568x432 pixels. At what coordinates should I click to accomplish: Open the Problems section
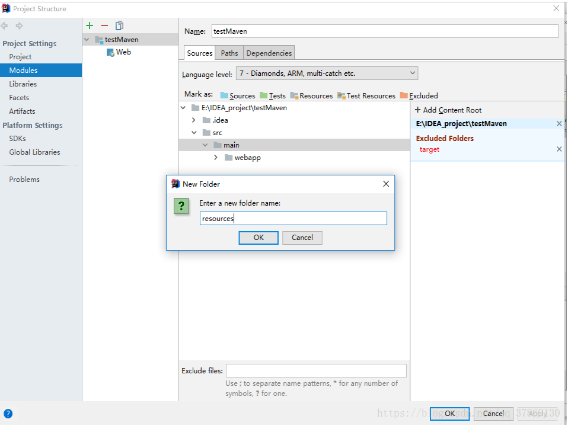24,179
